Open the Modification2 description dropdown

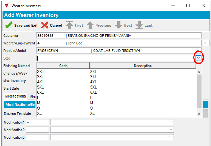(171, 130)
